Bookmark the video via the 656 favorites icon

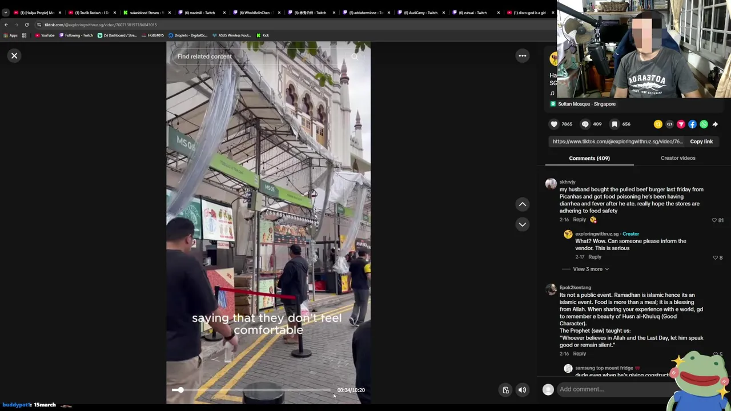click(614, 124)
